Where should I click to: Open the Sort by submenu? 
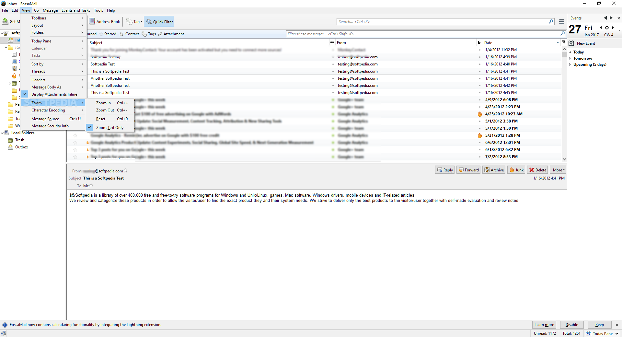pyautogui.click(x=53, y=64)
